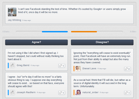Click bone vote icon on Diesel Laws' comment
This screenshot has height=99, width=139.
tap(128, 69)
